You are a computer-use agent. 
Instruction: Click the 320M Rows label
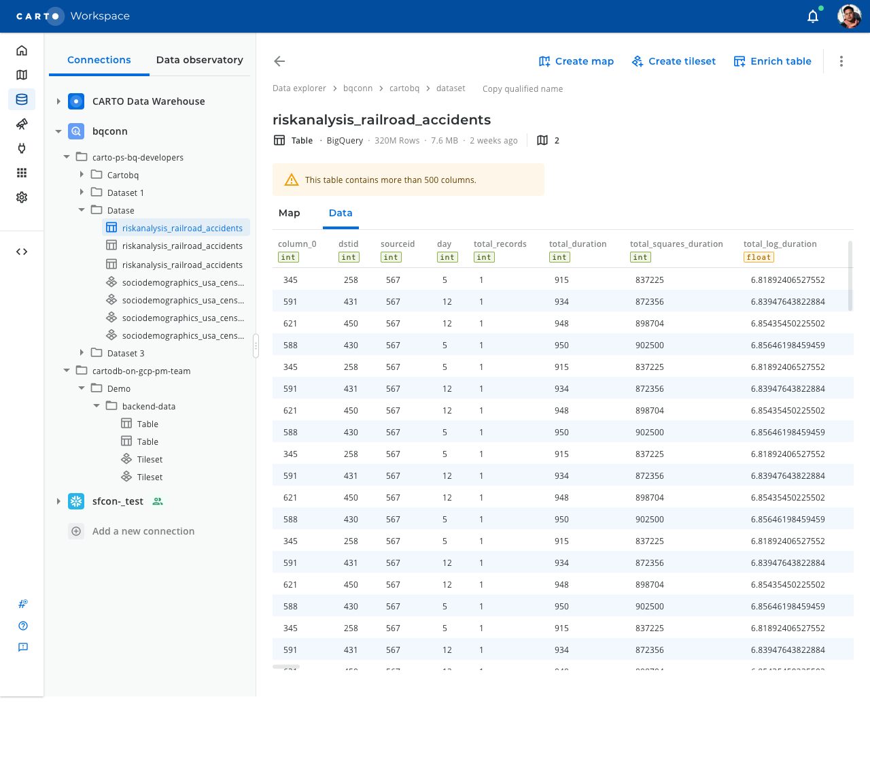pos(397,141)
